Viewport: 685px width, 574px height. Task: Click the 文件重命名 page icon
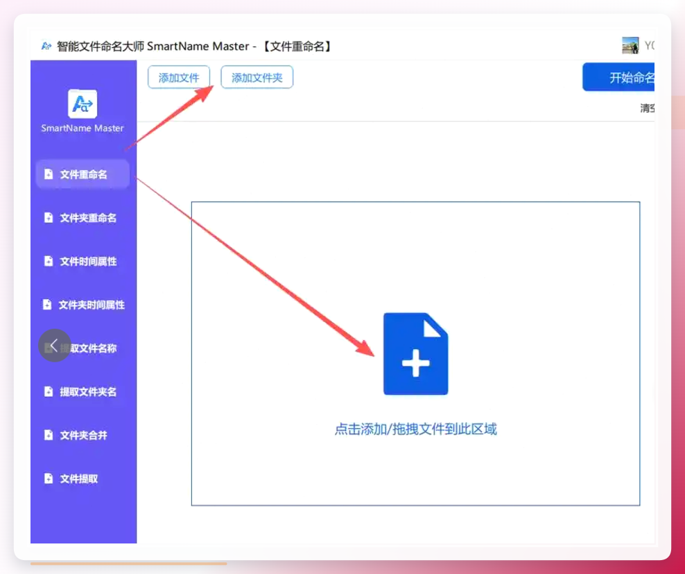[x=49, y=174]
